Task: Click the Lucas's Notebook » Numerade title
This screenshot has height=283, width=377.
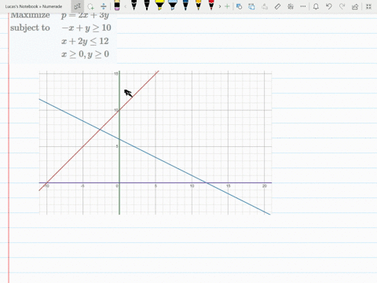Action: [x=34, y=6]
